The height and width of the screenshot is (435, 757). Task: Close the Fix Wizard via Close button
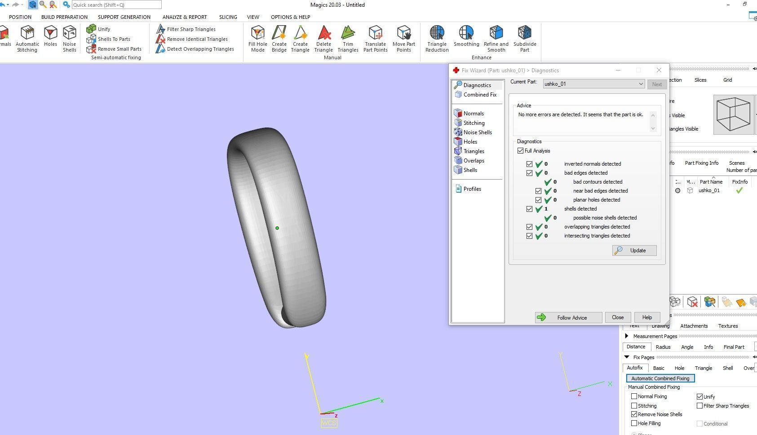[x=618, y=317]
